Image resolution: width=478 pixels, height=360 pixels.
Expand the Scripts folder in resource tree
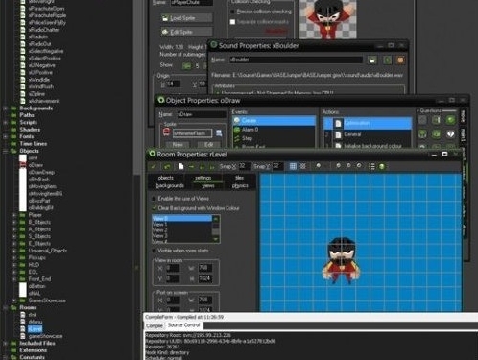click(x=6, y=122)
